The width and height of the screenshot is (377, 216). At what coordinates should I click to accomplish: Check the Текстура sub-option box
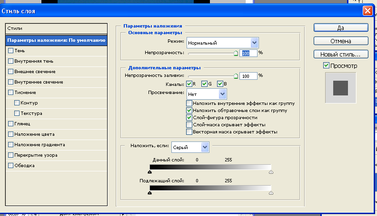click(x=17, y=113)
